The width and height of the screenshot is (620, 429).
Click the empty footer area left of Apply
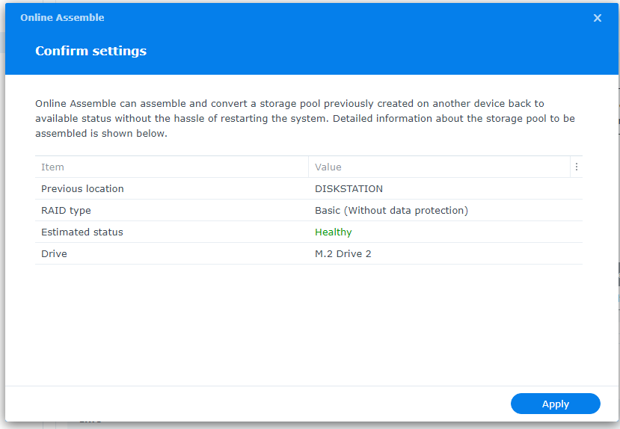point(254,404)
